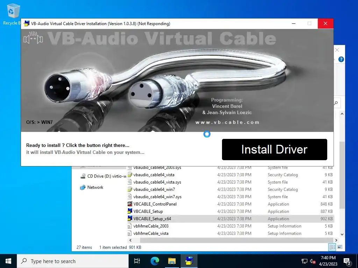
Task: Switch Explorer to details view
Action: [x=332, y=247]
